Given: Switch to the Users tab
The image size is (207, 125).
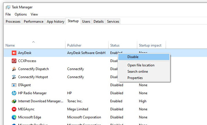Looking at the screenshot, I should (x=86, y=21).
